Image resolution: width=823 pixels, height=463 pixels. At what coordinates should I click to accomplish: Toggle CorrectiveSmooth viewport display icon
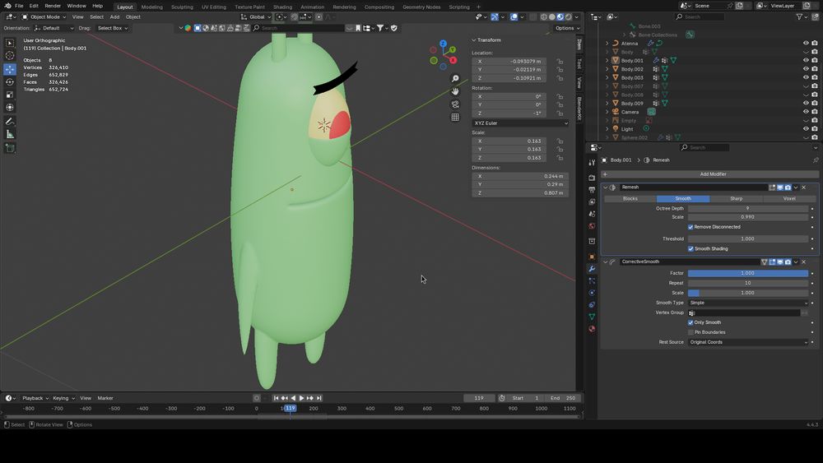(x=780, y=262)
